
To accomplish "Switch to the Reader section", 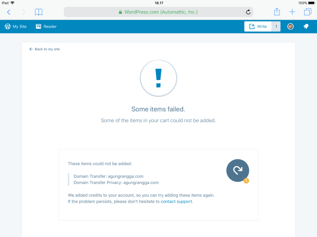I will 46,26.
